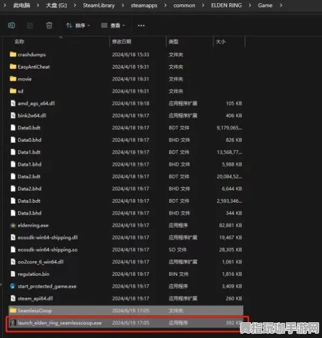Sort by the 大小 size column header
This screenshot has height=338, width=322.
point(220,42)
